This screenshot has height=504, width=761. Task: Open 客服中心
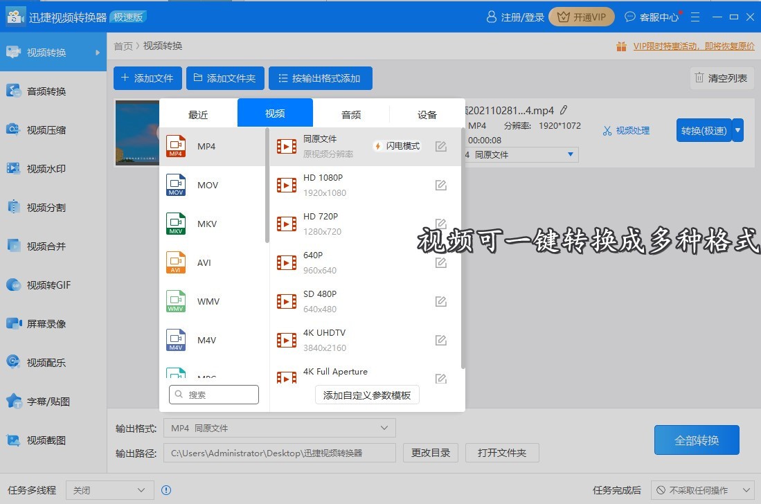pos(652,17)
